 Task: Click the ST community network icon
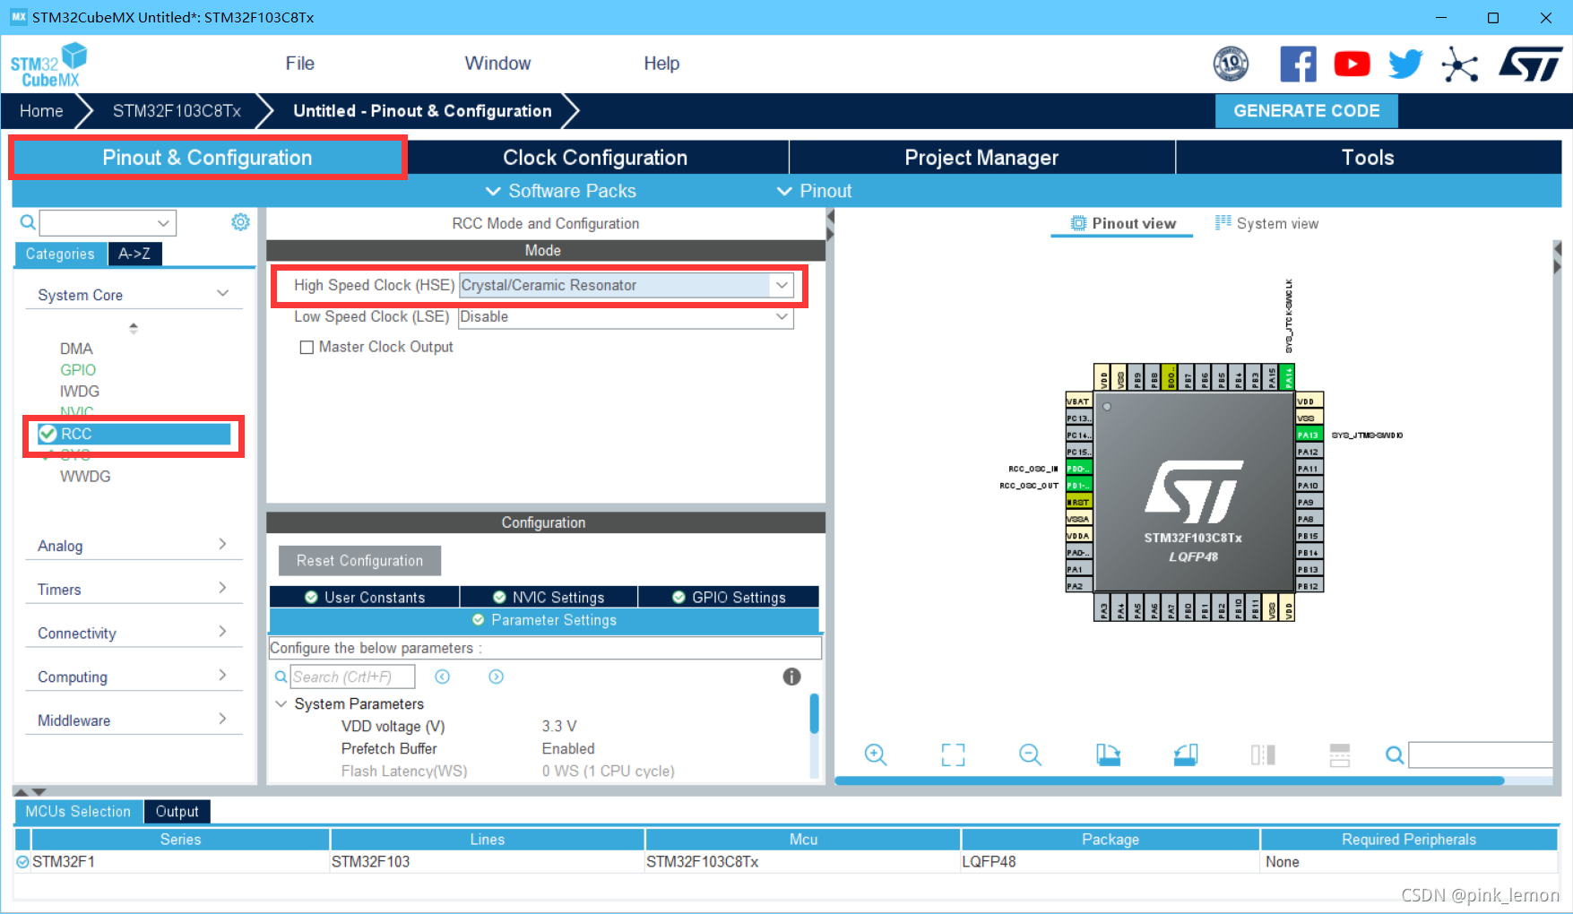(1460, 65)
